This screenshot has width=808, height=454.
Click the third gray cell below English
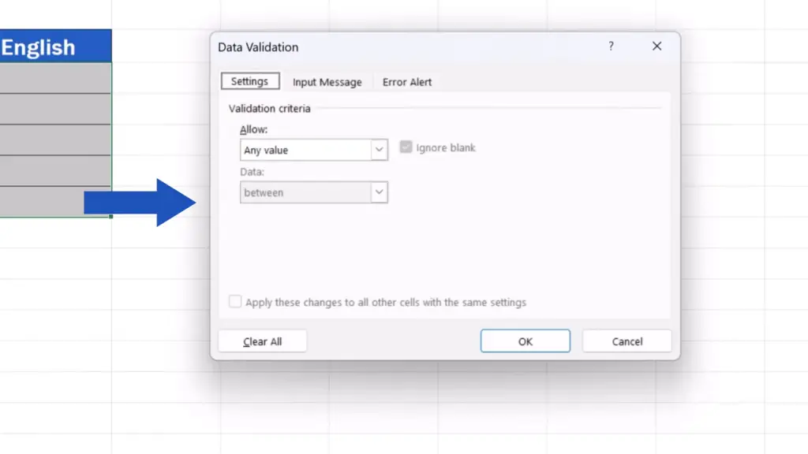coord(55,140)
